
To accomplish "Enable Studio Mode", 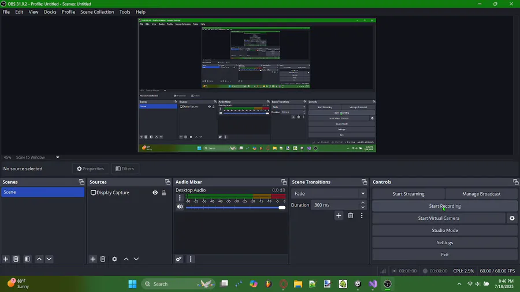I will 445,230.
